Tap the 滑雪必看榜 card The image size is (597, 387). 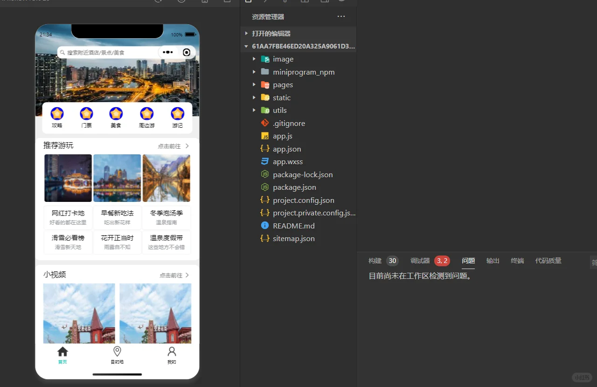pos(68,242)
